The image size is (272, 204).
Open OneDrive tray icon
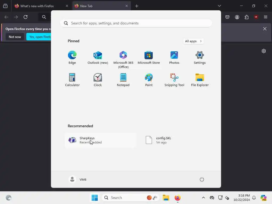212,198
